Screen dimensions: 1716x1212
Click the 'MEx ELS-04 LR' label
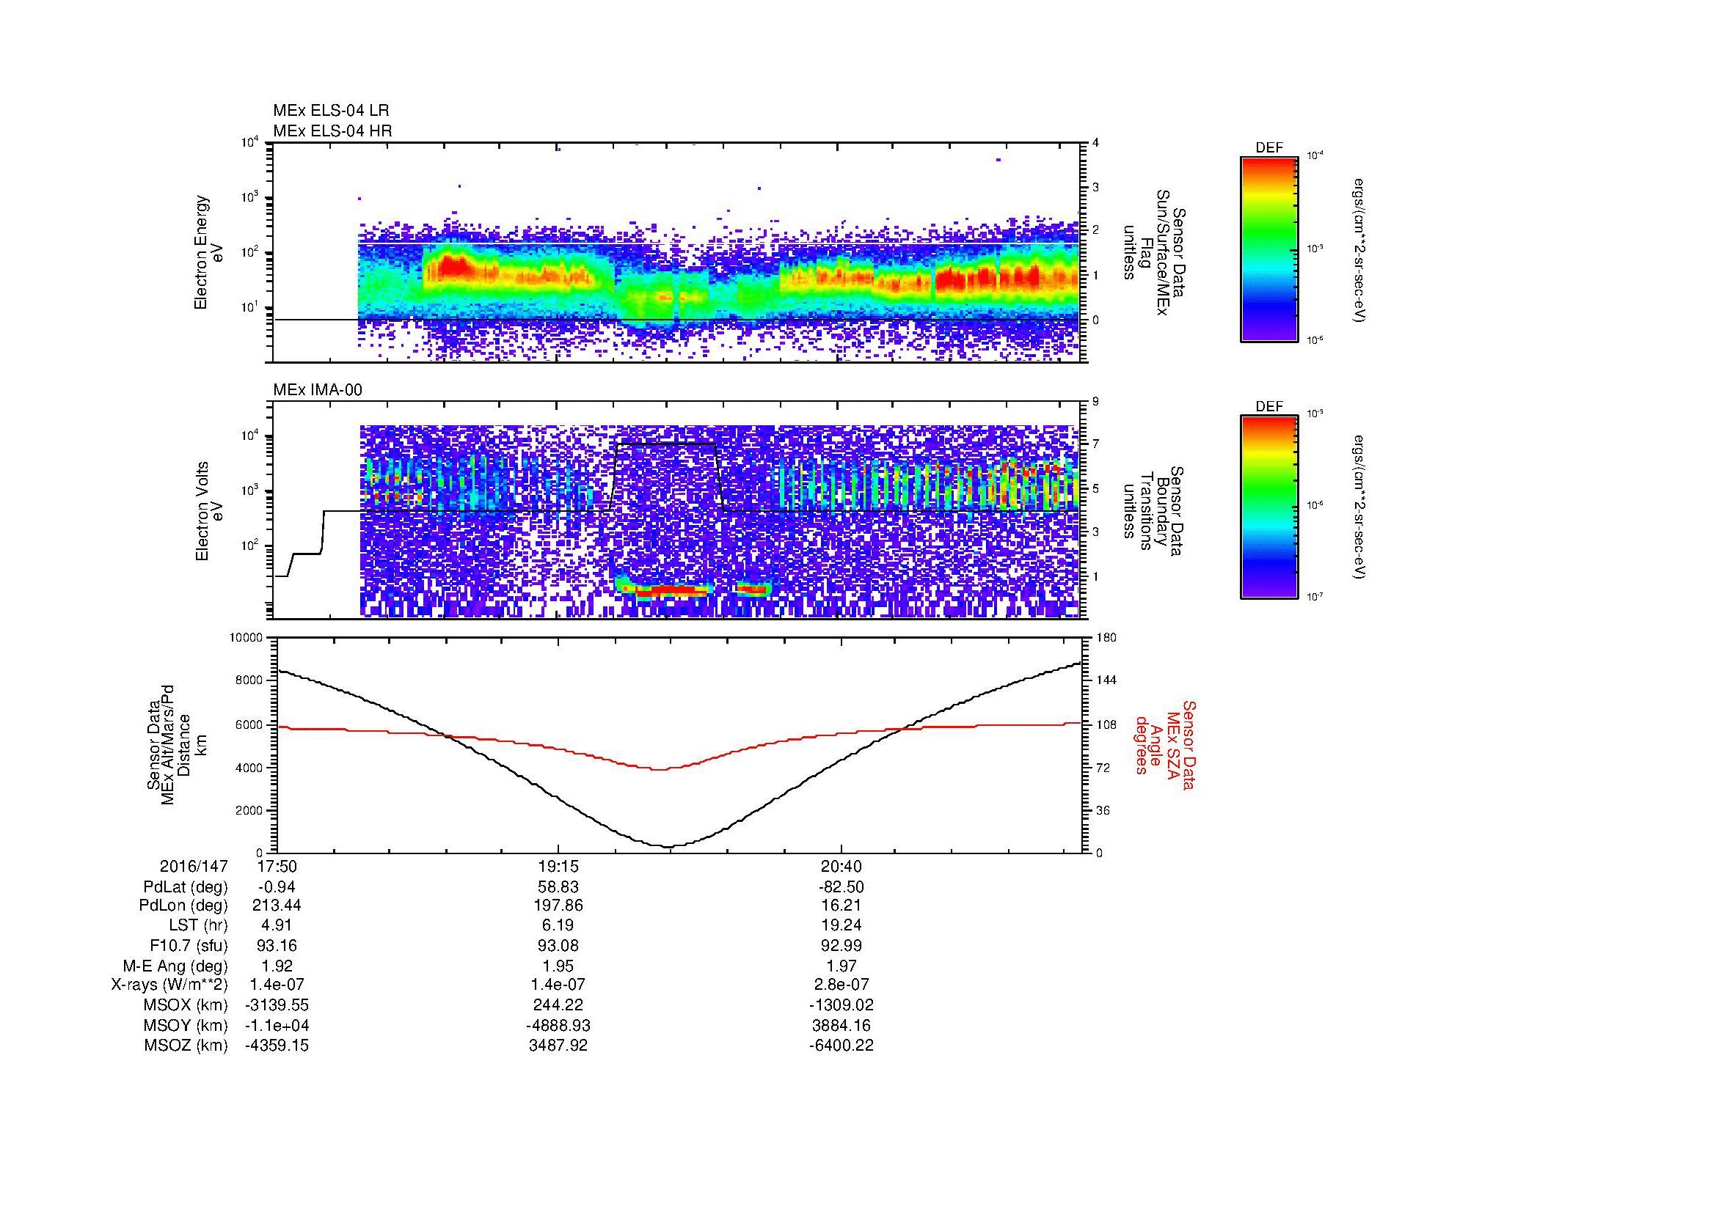pyautogui.click(x=331, y=111)
